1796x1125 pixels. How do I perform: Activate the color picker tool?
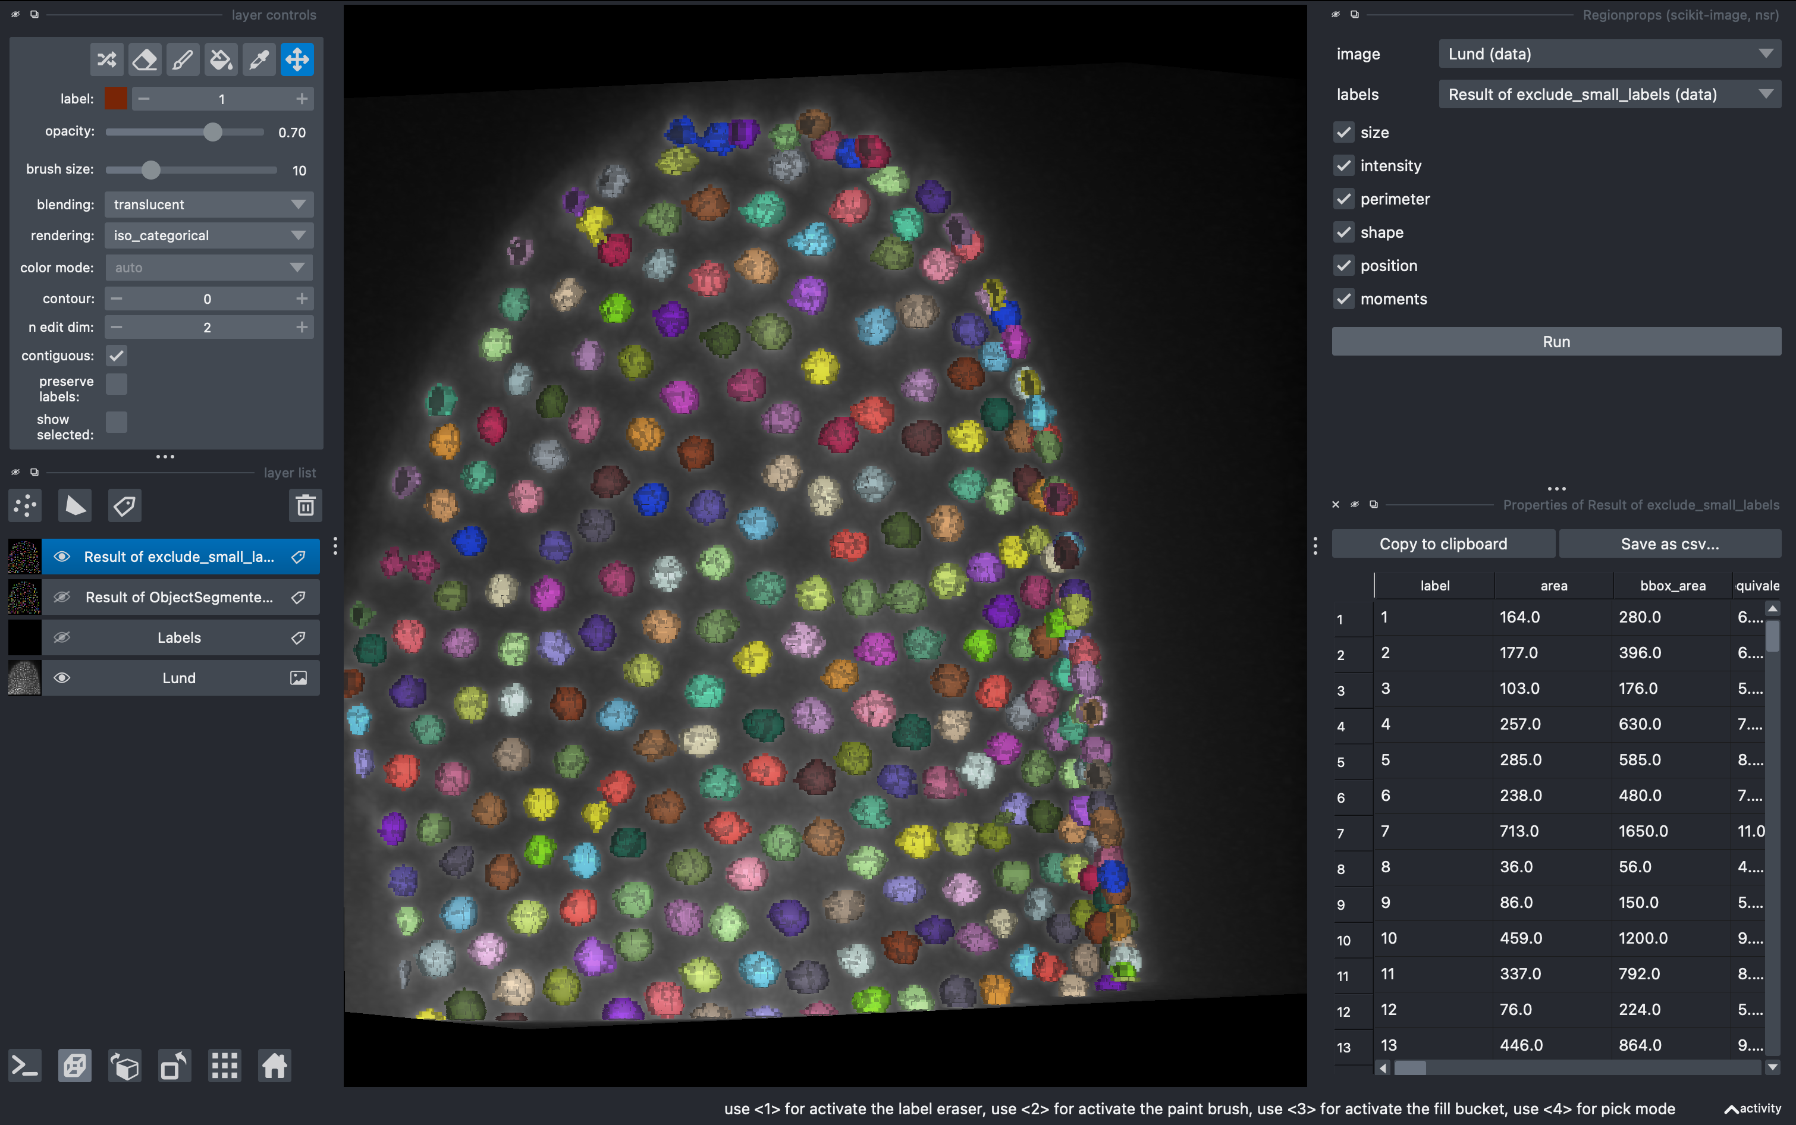[x=259, y=59]
